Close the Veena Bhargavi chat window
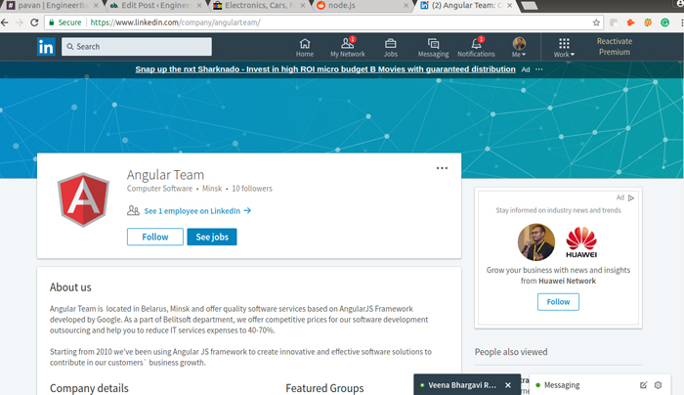The image size is (684, 395). [508, 385]
